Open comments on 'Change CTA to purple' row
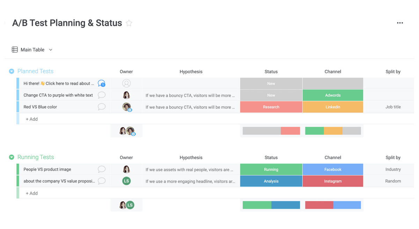The image size is (419, 229). tap(102, 95)
